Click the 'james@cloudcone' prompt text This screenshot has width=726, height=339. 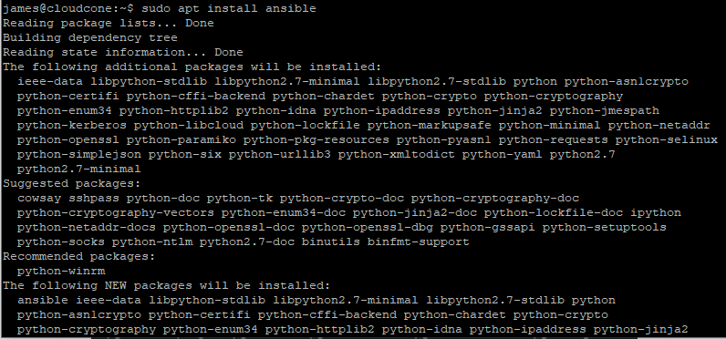coord(57,8)
